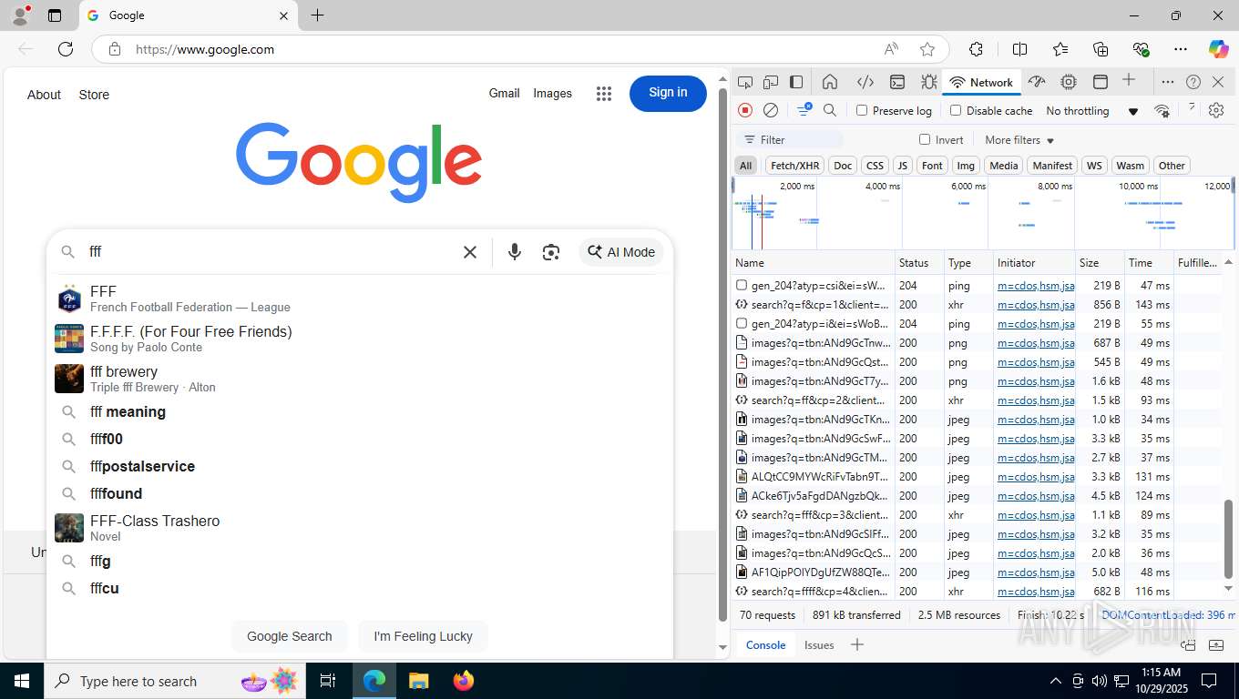Select the gen_204?atyp=i row checkbox

click(742, 323)
